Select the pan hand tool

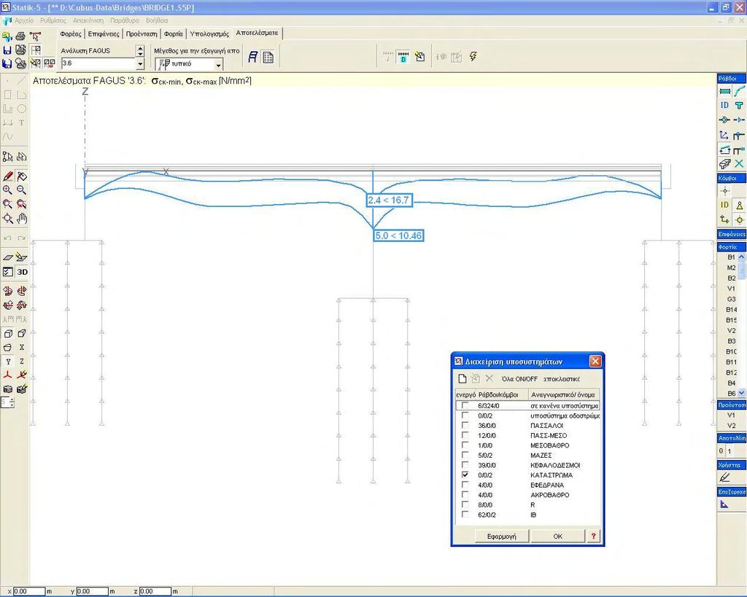tap(21, 219)
